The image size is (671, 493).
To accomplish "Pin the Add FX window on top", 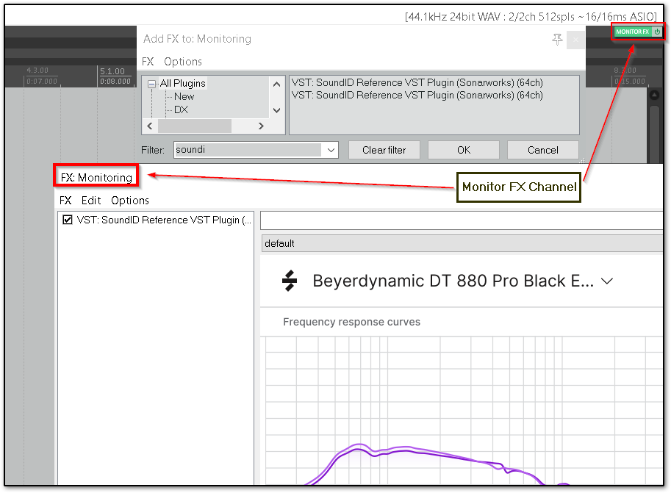I will (x=557, y=40).
